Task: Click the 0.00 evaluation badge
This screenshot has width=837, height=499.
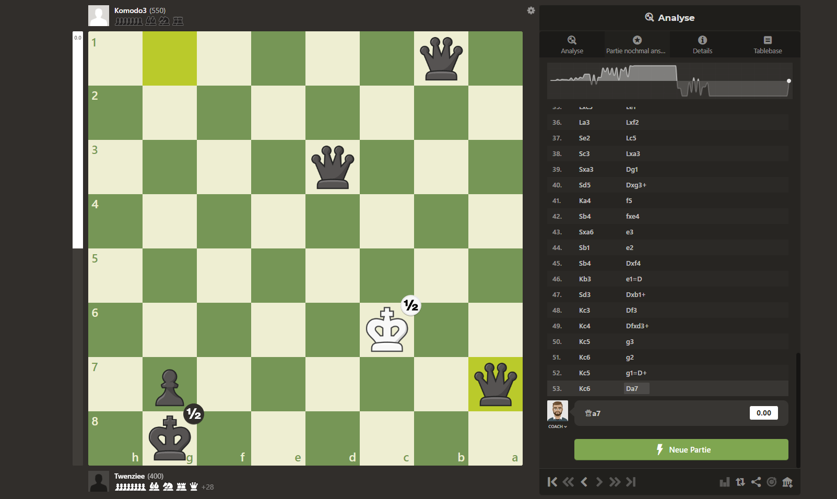Action: (763, 413)
